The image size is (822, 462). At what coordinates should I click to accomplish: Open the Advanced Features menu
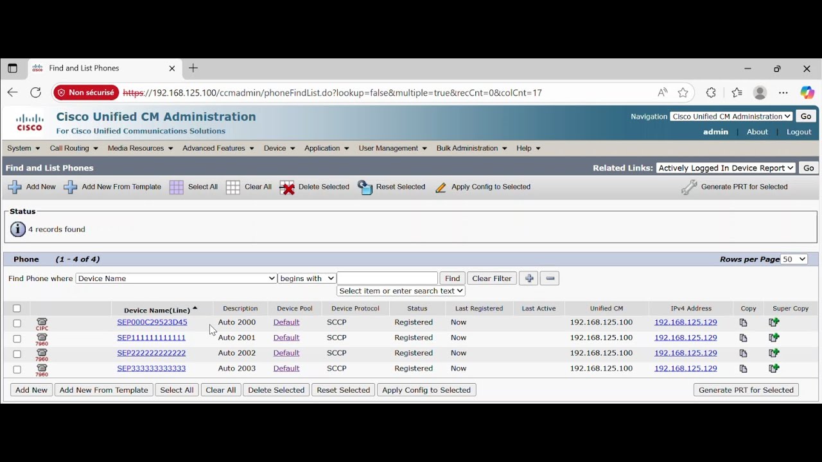click(x=218, y=148)
